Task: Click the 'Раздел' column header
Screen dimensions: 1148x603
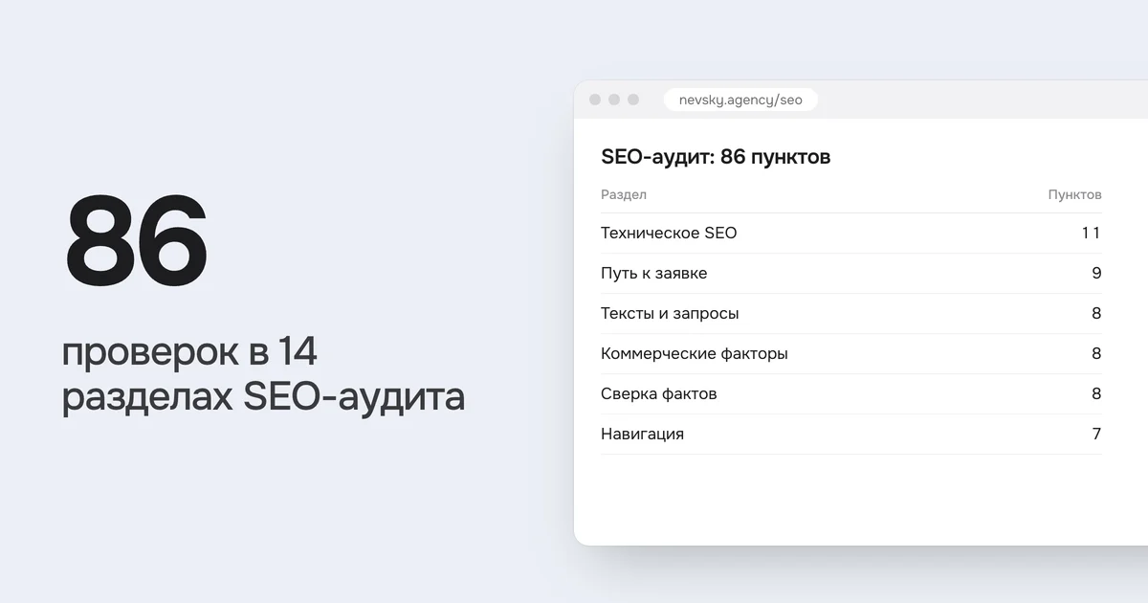Action: (624, 194)
